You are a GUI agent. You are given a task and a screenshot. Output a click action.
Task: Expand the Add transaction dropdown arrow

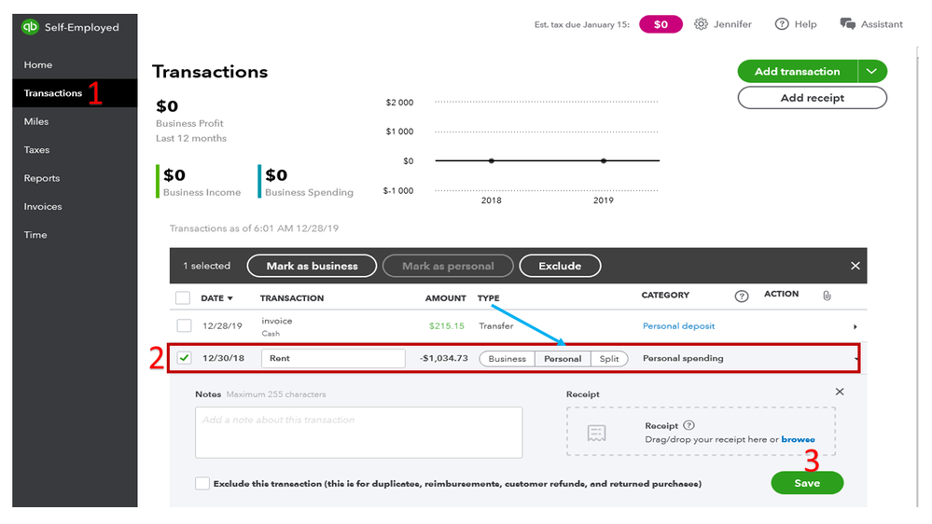click(x=872, y=71)
